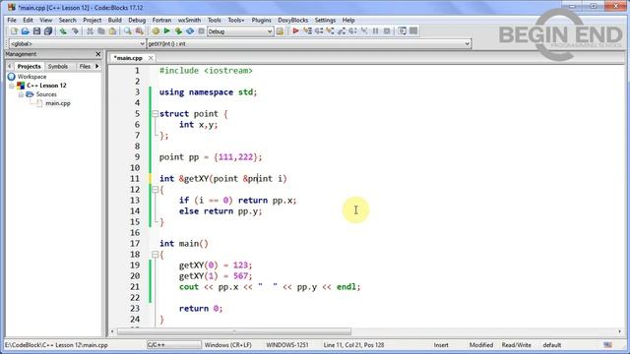Click the Show select target dialog icon
Screen dimensions: 630x354
click(280, 31)
